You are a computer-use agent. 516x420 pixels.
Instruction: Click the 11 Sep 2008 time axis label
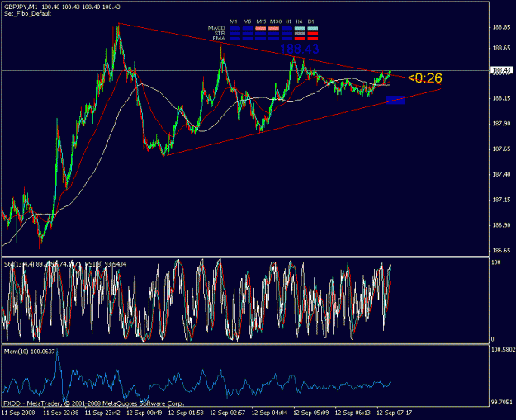coord(18,413)
